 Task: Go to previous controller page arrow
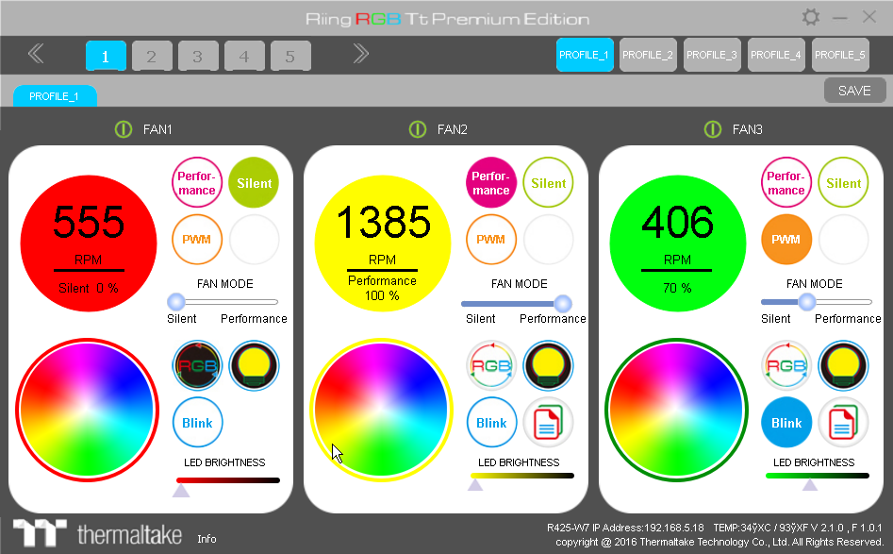36,54
